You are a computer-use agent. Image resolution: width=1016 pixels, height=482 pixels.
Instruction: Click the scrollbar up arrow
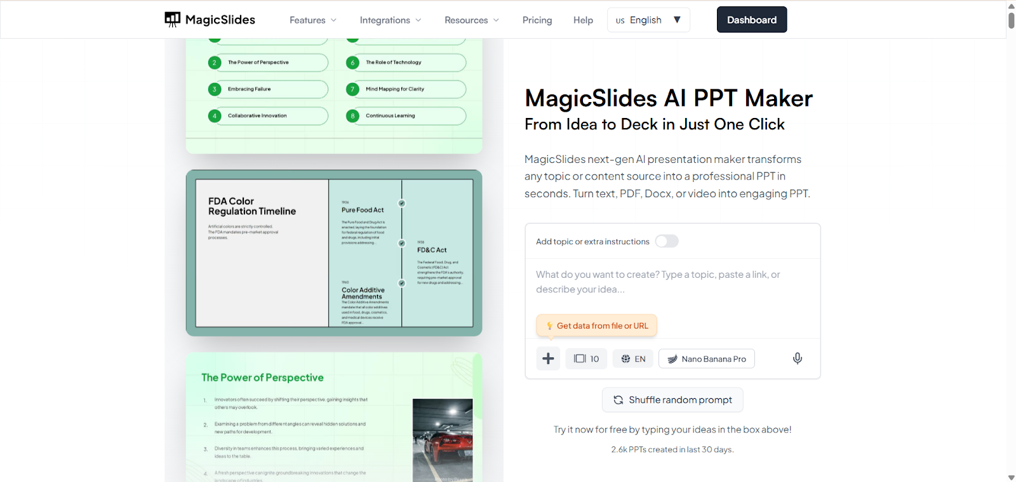click(1011, 6)
